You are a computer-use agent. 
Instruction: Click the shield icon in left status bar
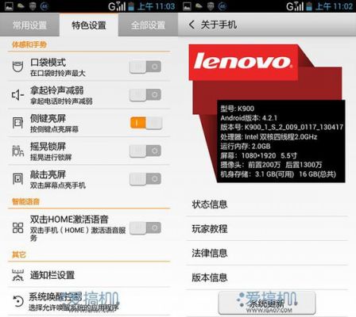33,6
